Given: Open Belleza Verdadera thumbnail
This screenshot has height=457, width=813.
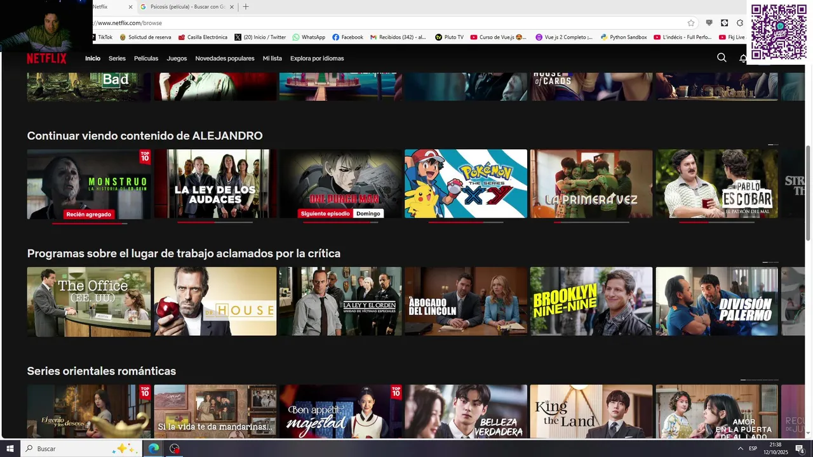Looking at the screenshot, I should pos(466,411).
